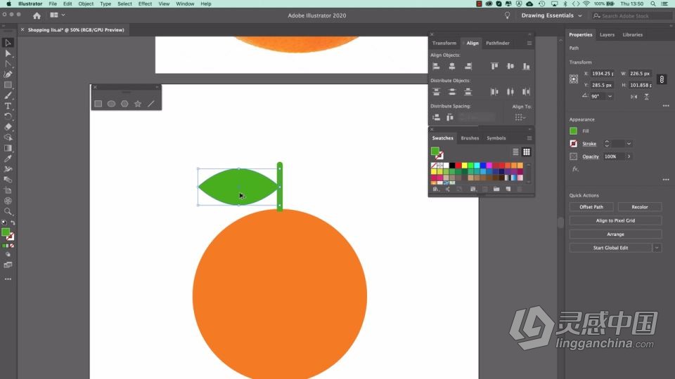Select the Selection tool arrow

(x=8, y=43)
